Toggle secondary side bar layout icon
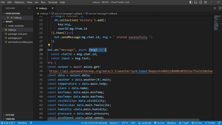Viewport: 222px width, 125px height. tap(200, 2)
